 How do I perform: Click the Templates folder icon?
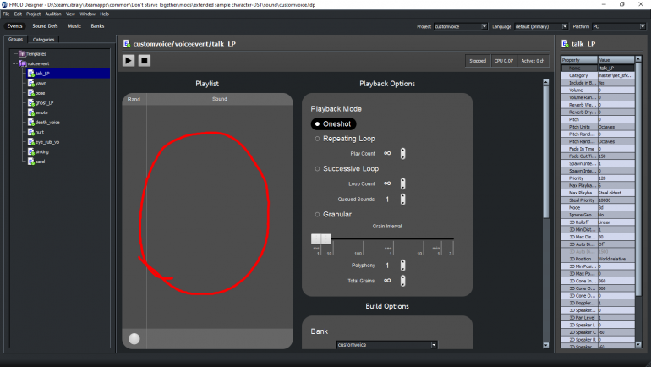click(23, 54)
